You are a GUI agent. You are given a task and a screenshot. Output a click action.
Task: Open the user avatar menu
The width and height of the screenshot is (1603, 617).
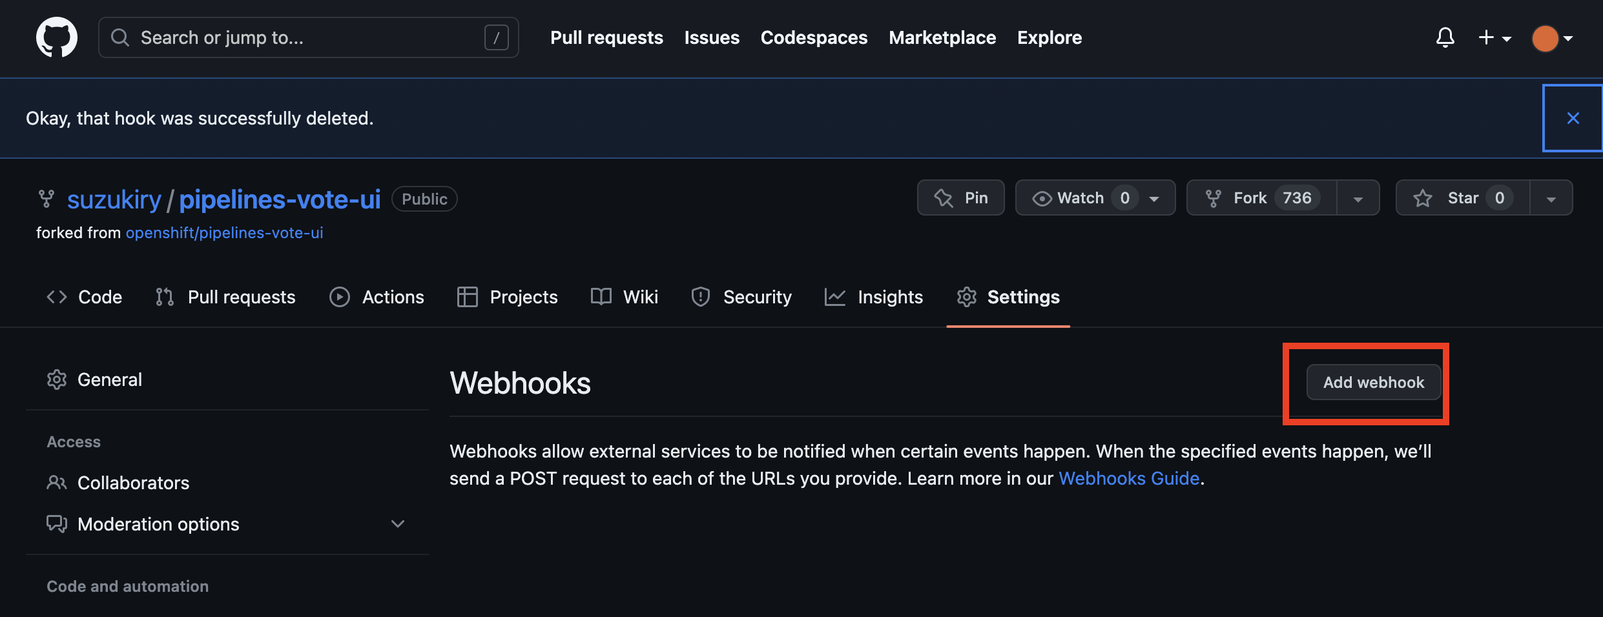(x=1553, y=38)
